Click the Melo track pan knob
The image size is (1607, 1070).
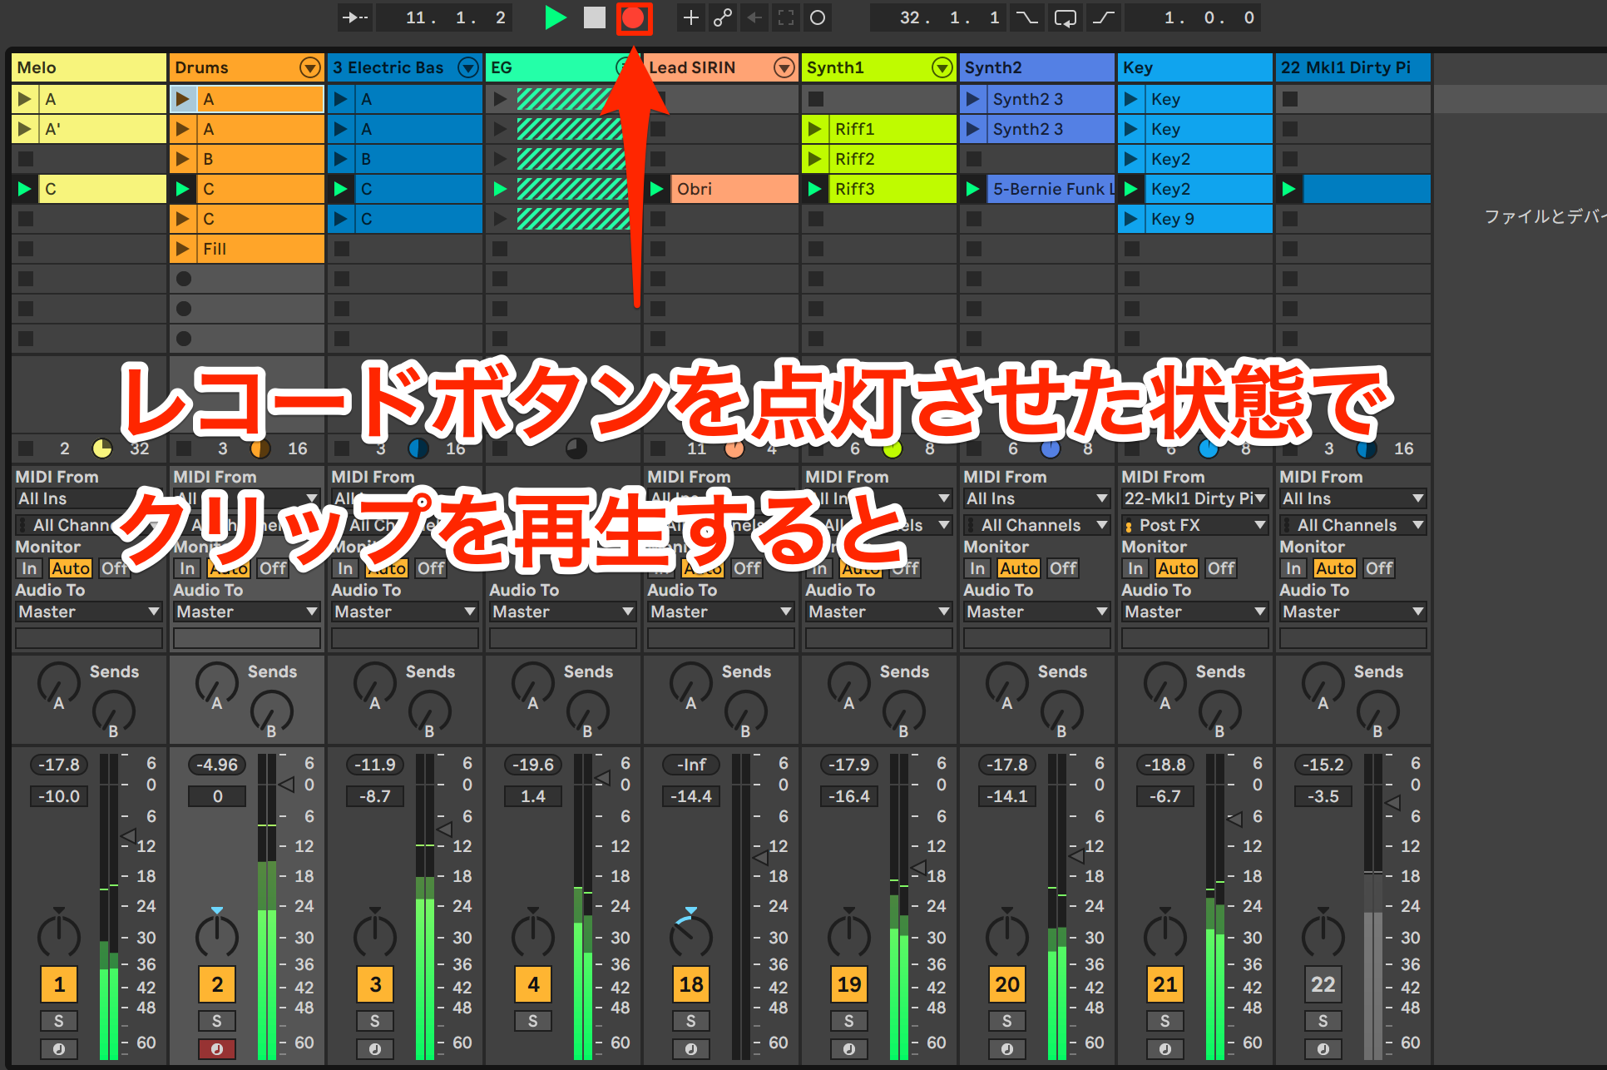(x=59, y=936)
